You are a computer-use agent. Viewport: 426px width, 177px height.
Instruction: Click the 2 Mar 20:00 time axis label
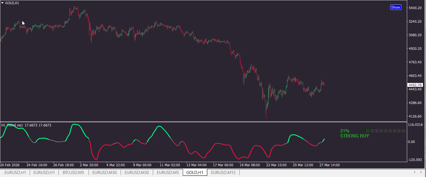click(89, 165)
